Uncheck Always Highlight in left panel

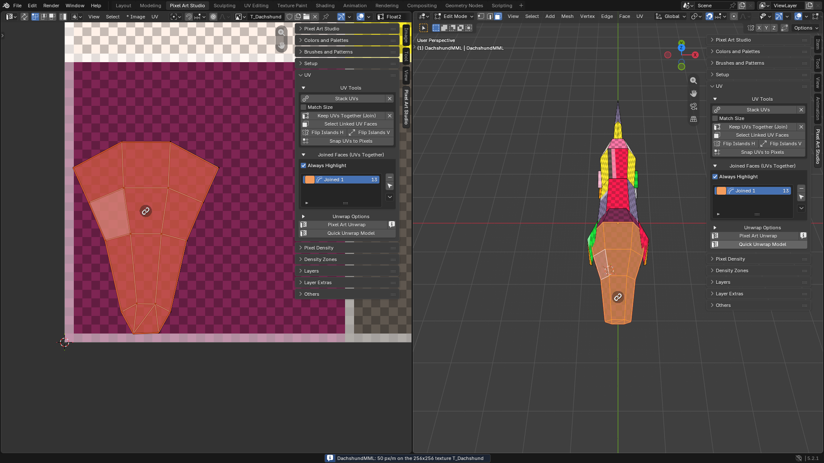(x=303, y=165)
